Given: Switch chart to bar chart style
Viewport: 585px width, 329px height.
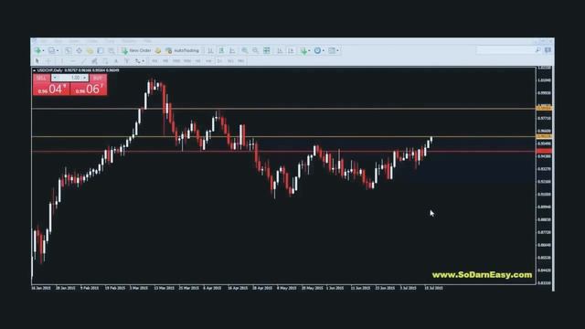Looking at the screenshot, I should [x=210, y=50].
